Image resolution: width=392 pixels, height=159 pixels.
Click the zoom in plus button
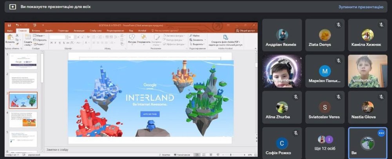[245, 155]
